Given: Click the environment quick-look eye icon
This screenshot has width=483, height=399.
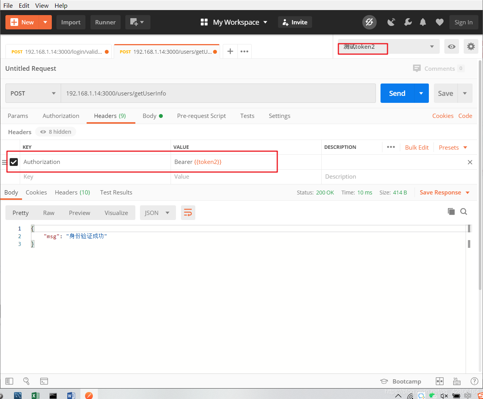Looking at the screenshot, I should click(452, 47).
